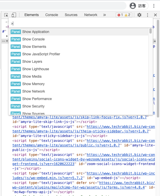Click the wp-embed-js id value
This screenshot has height=196, width=160.
coord(106,178)
